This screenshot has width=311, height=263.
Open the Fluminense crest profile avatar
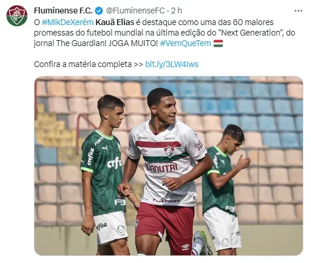[x=17, y=16]
